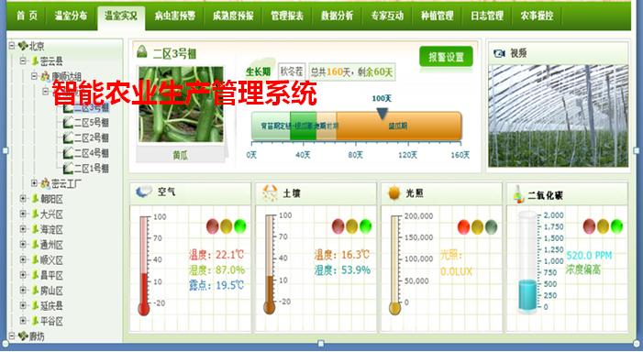Click the 二区1号棚 greenhouse icon
The height and width of the screenshot is (352, 643).
click(68, 169)
